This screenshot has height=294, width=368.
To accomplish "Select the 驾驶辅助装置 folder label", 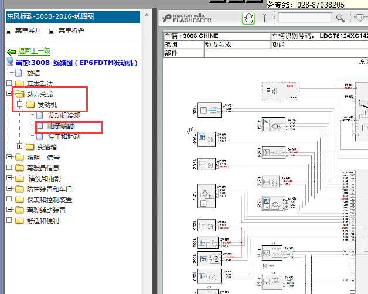I will coord(46,210).
